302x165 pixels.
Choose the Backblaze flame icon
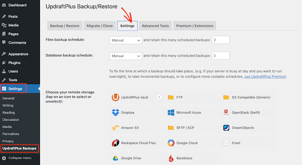pyautogui.click(x=171, y=158)
